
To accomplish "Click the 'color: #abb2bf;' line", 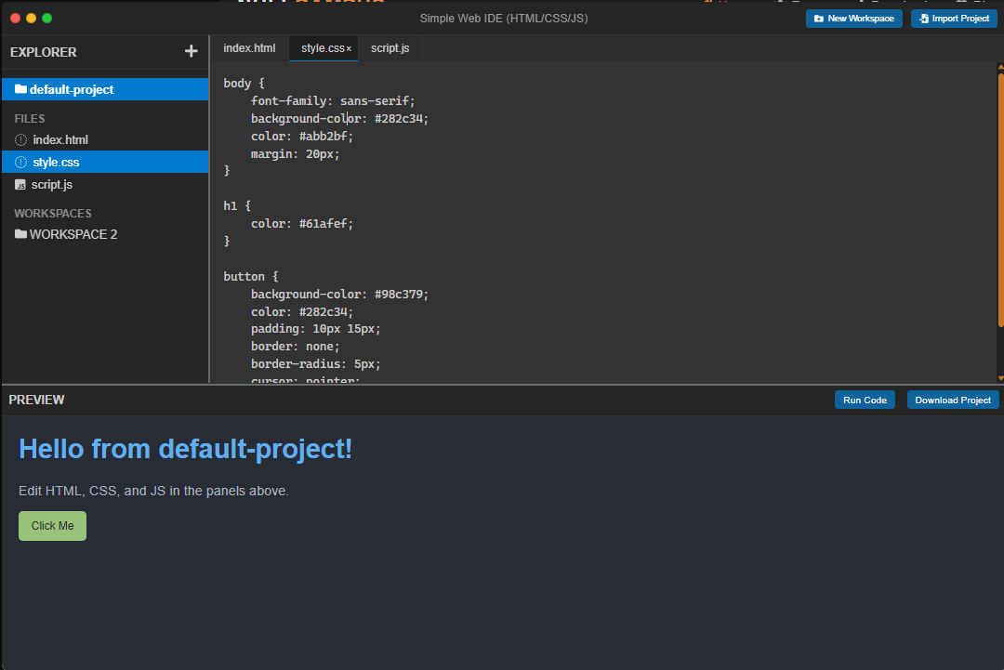I will (301, 137).
